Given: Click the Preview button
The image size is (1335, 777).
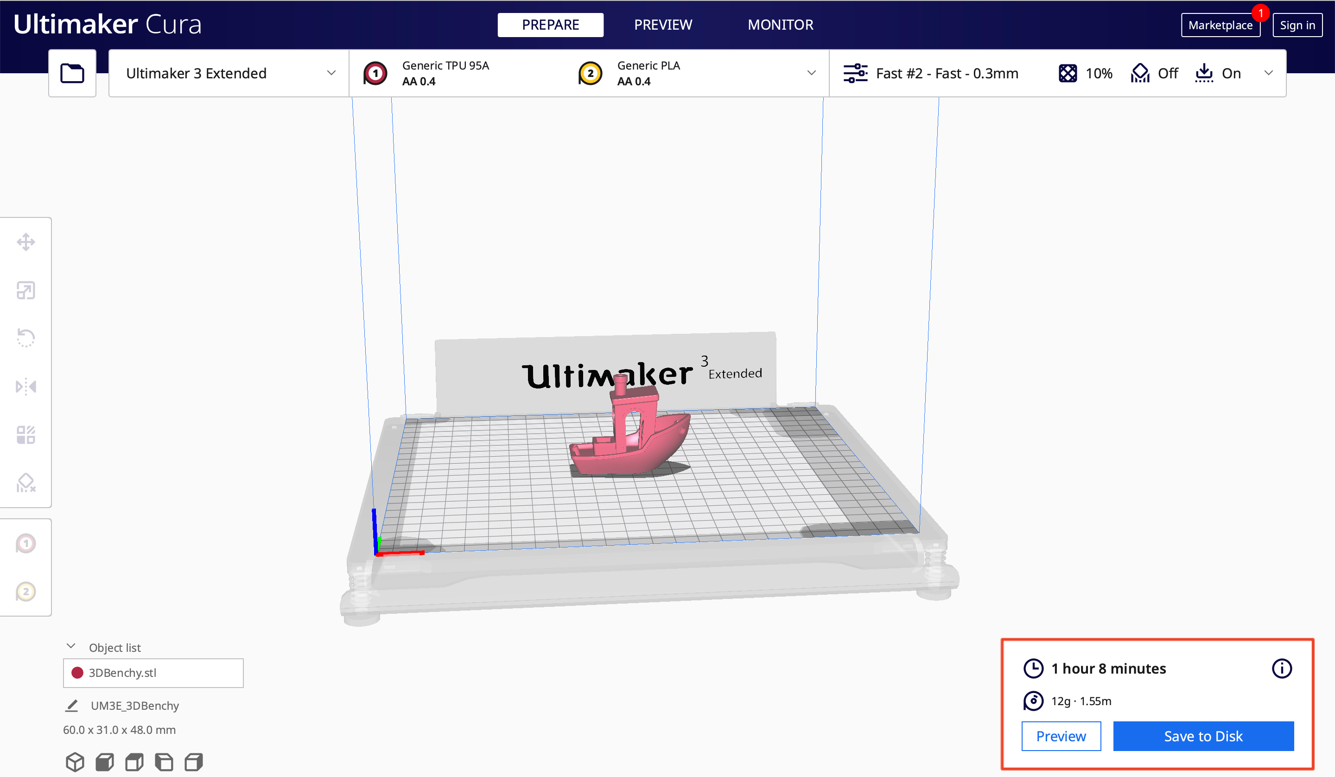Looking at the screenshot, I should point(1061,736).
